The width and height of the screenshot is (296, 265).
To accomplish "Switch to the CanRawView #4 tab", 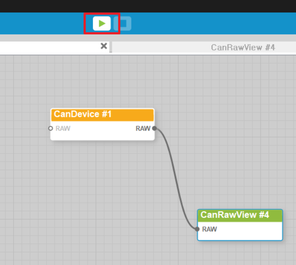I will tap(243, 47).
